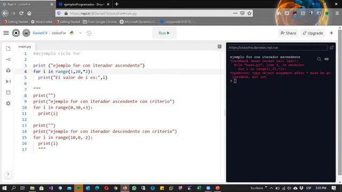Go back in browser history
Image resolution: width=342 pixels, height=192 pixels.
[5, 13]
